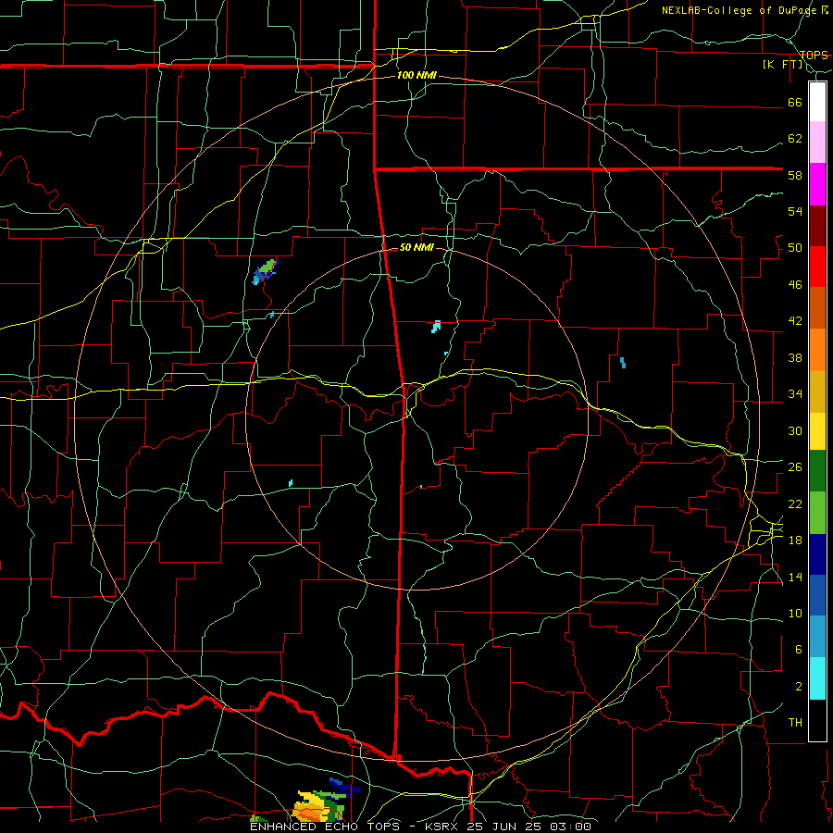This screenshot has width=833, height=833.
Task: Select the 58 legend value
Action: click(x=795, y=175)
